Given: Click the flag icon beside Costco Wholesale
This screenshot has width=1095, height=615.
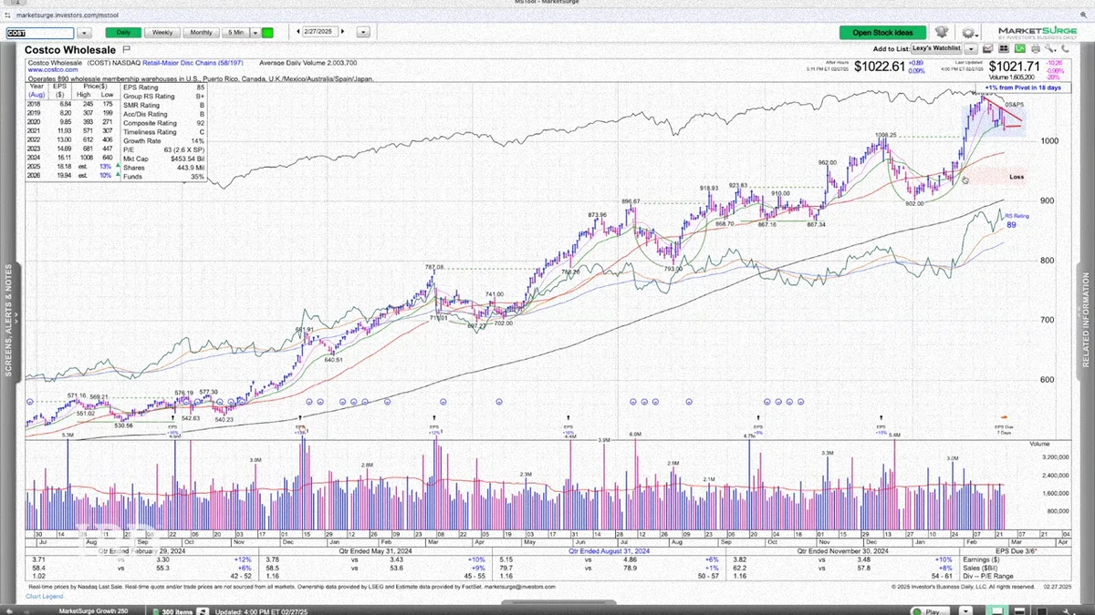Looking at the screenshot, I should click(126, 48).
